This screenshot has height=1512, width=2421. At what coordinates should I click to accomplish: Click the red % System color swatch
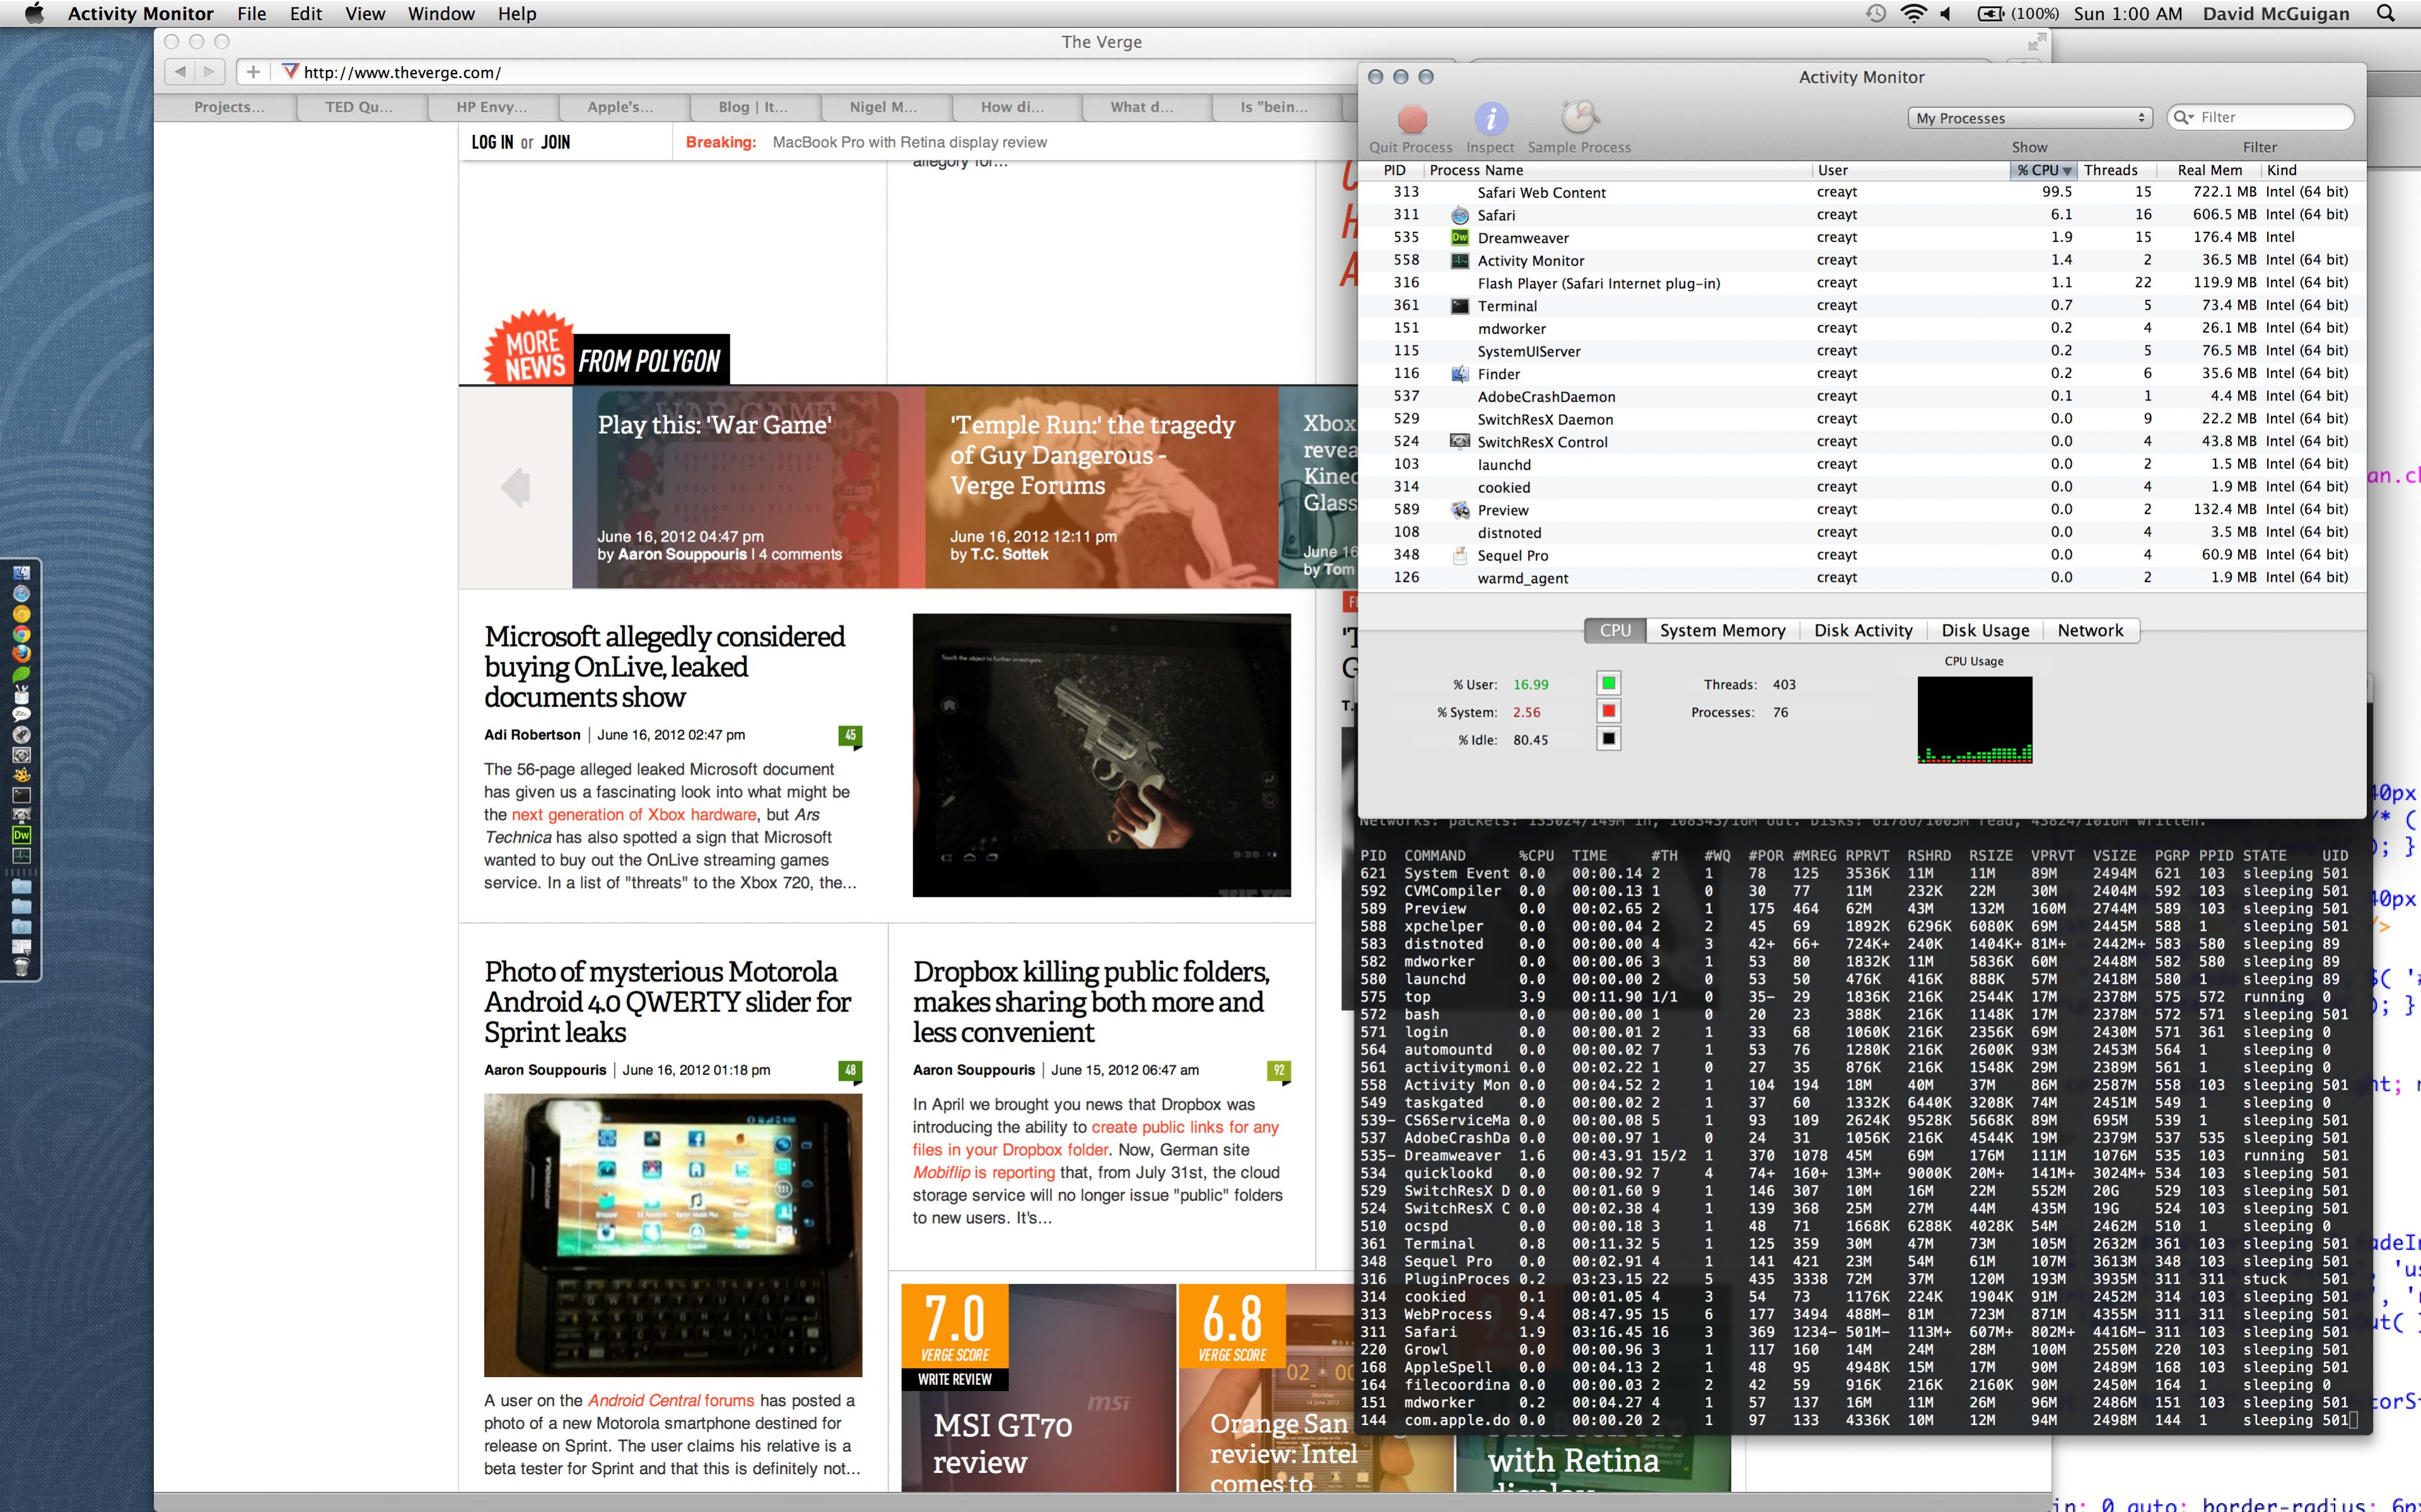(x=1607, y=711)
